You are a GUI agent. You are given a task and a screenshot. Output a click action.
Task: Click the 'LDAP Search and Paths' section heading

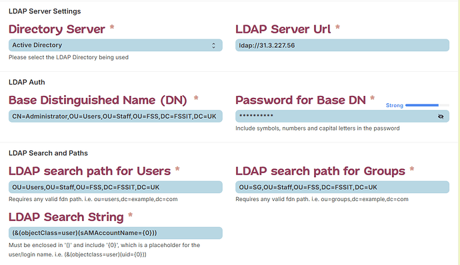pyautogui.click(x=48, y=153)
